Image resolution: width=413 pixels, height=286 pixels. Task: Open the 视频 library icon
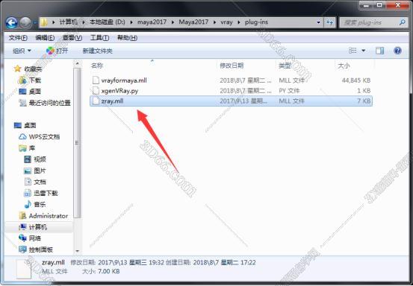[x=28, y=159]
